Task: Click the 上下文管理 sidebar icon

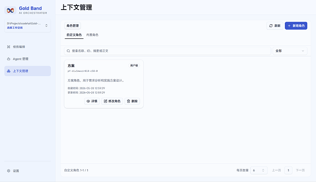Action: 8,71
